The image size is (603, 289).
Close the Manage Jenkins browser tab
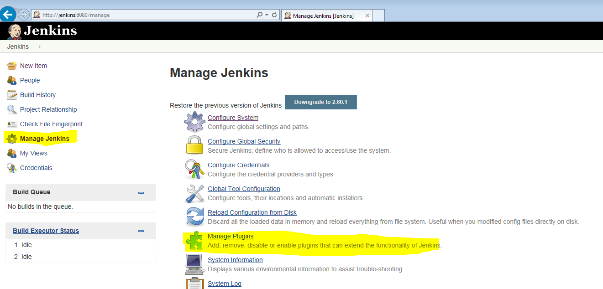[367, 15]
